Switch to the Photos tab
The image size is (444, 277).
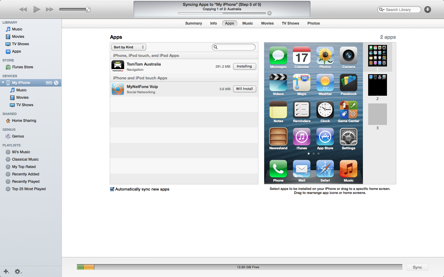[314, 23]
